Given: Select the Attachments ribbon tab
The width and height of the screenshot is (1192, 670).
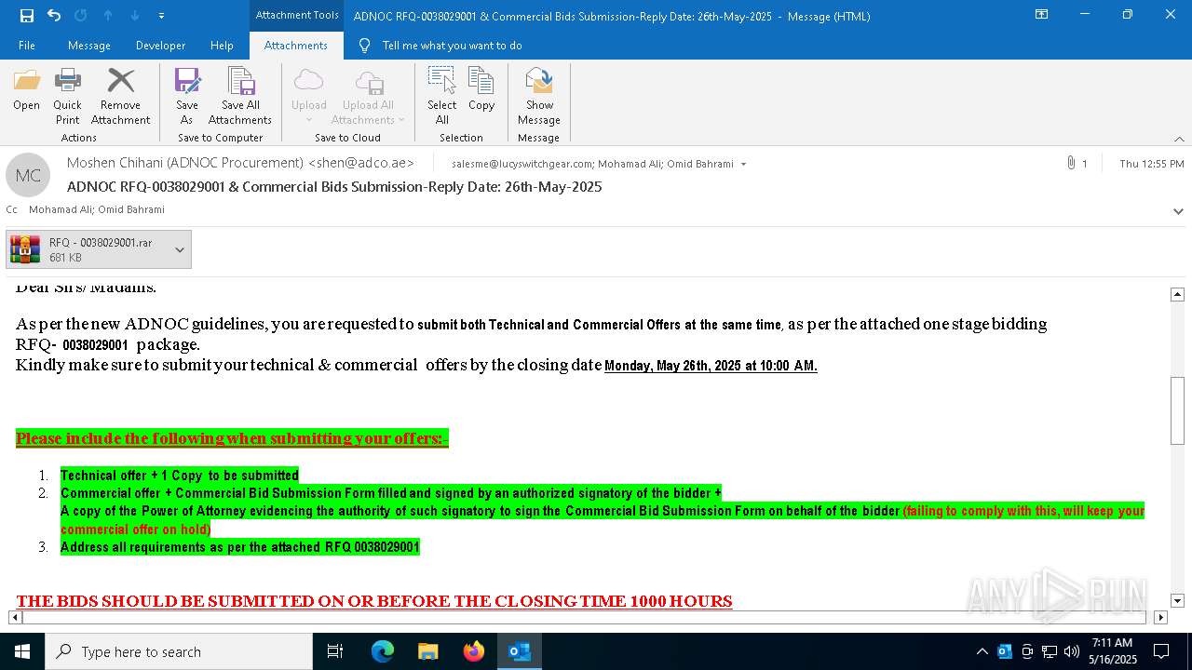Looking at the screenshot, I should click(x=296, y=46).
